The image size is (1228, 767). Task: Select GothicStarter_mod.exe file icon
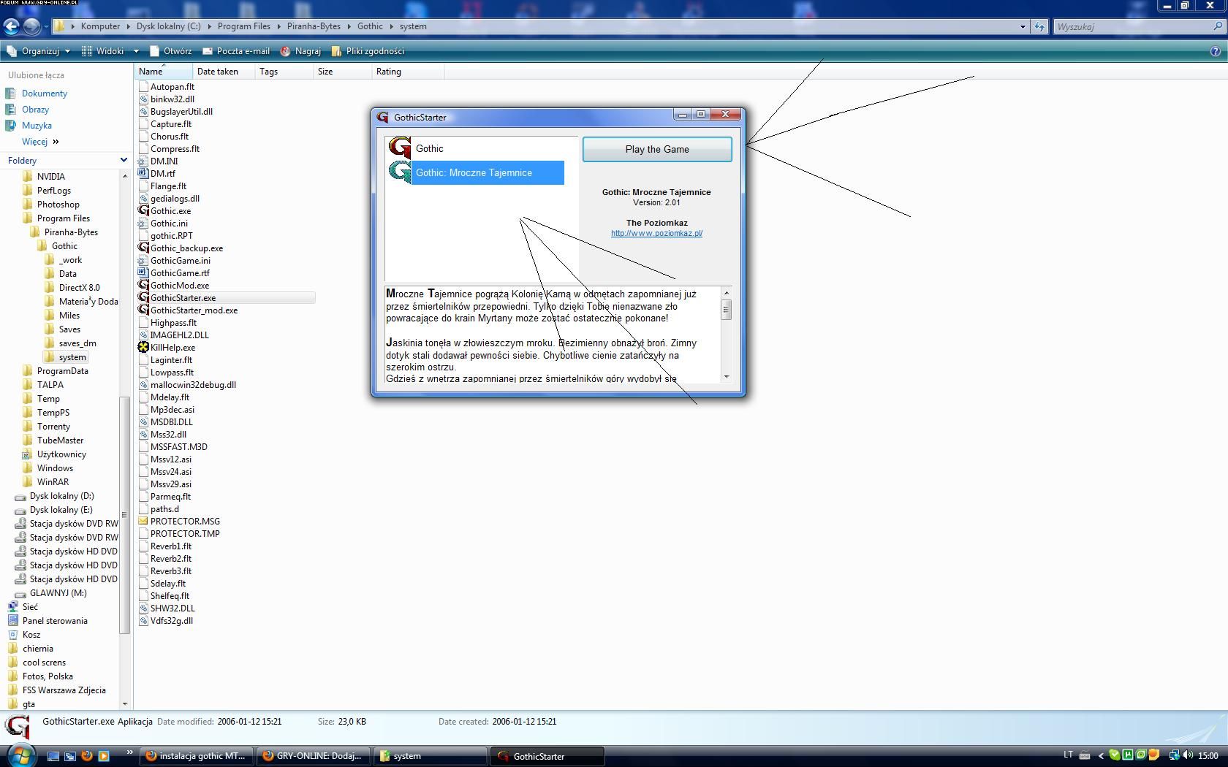pyautogui.click(x=143, y=310)
